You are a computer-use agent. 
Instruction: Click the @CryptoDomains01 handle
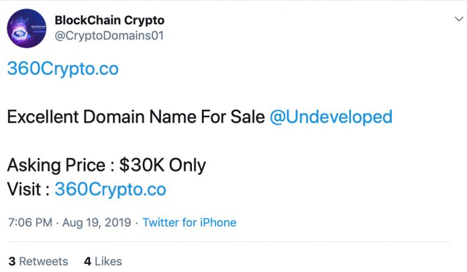[109, 35]
